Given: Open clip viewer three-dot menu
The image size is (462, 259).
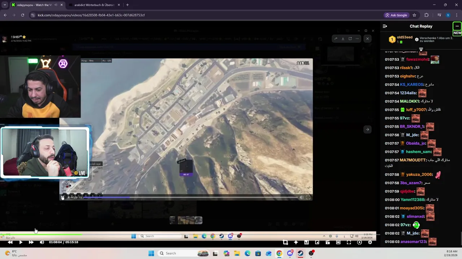Looking at the screenshot, I should (357, 38).
